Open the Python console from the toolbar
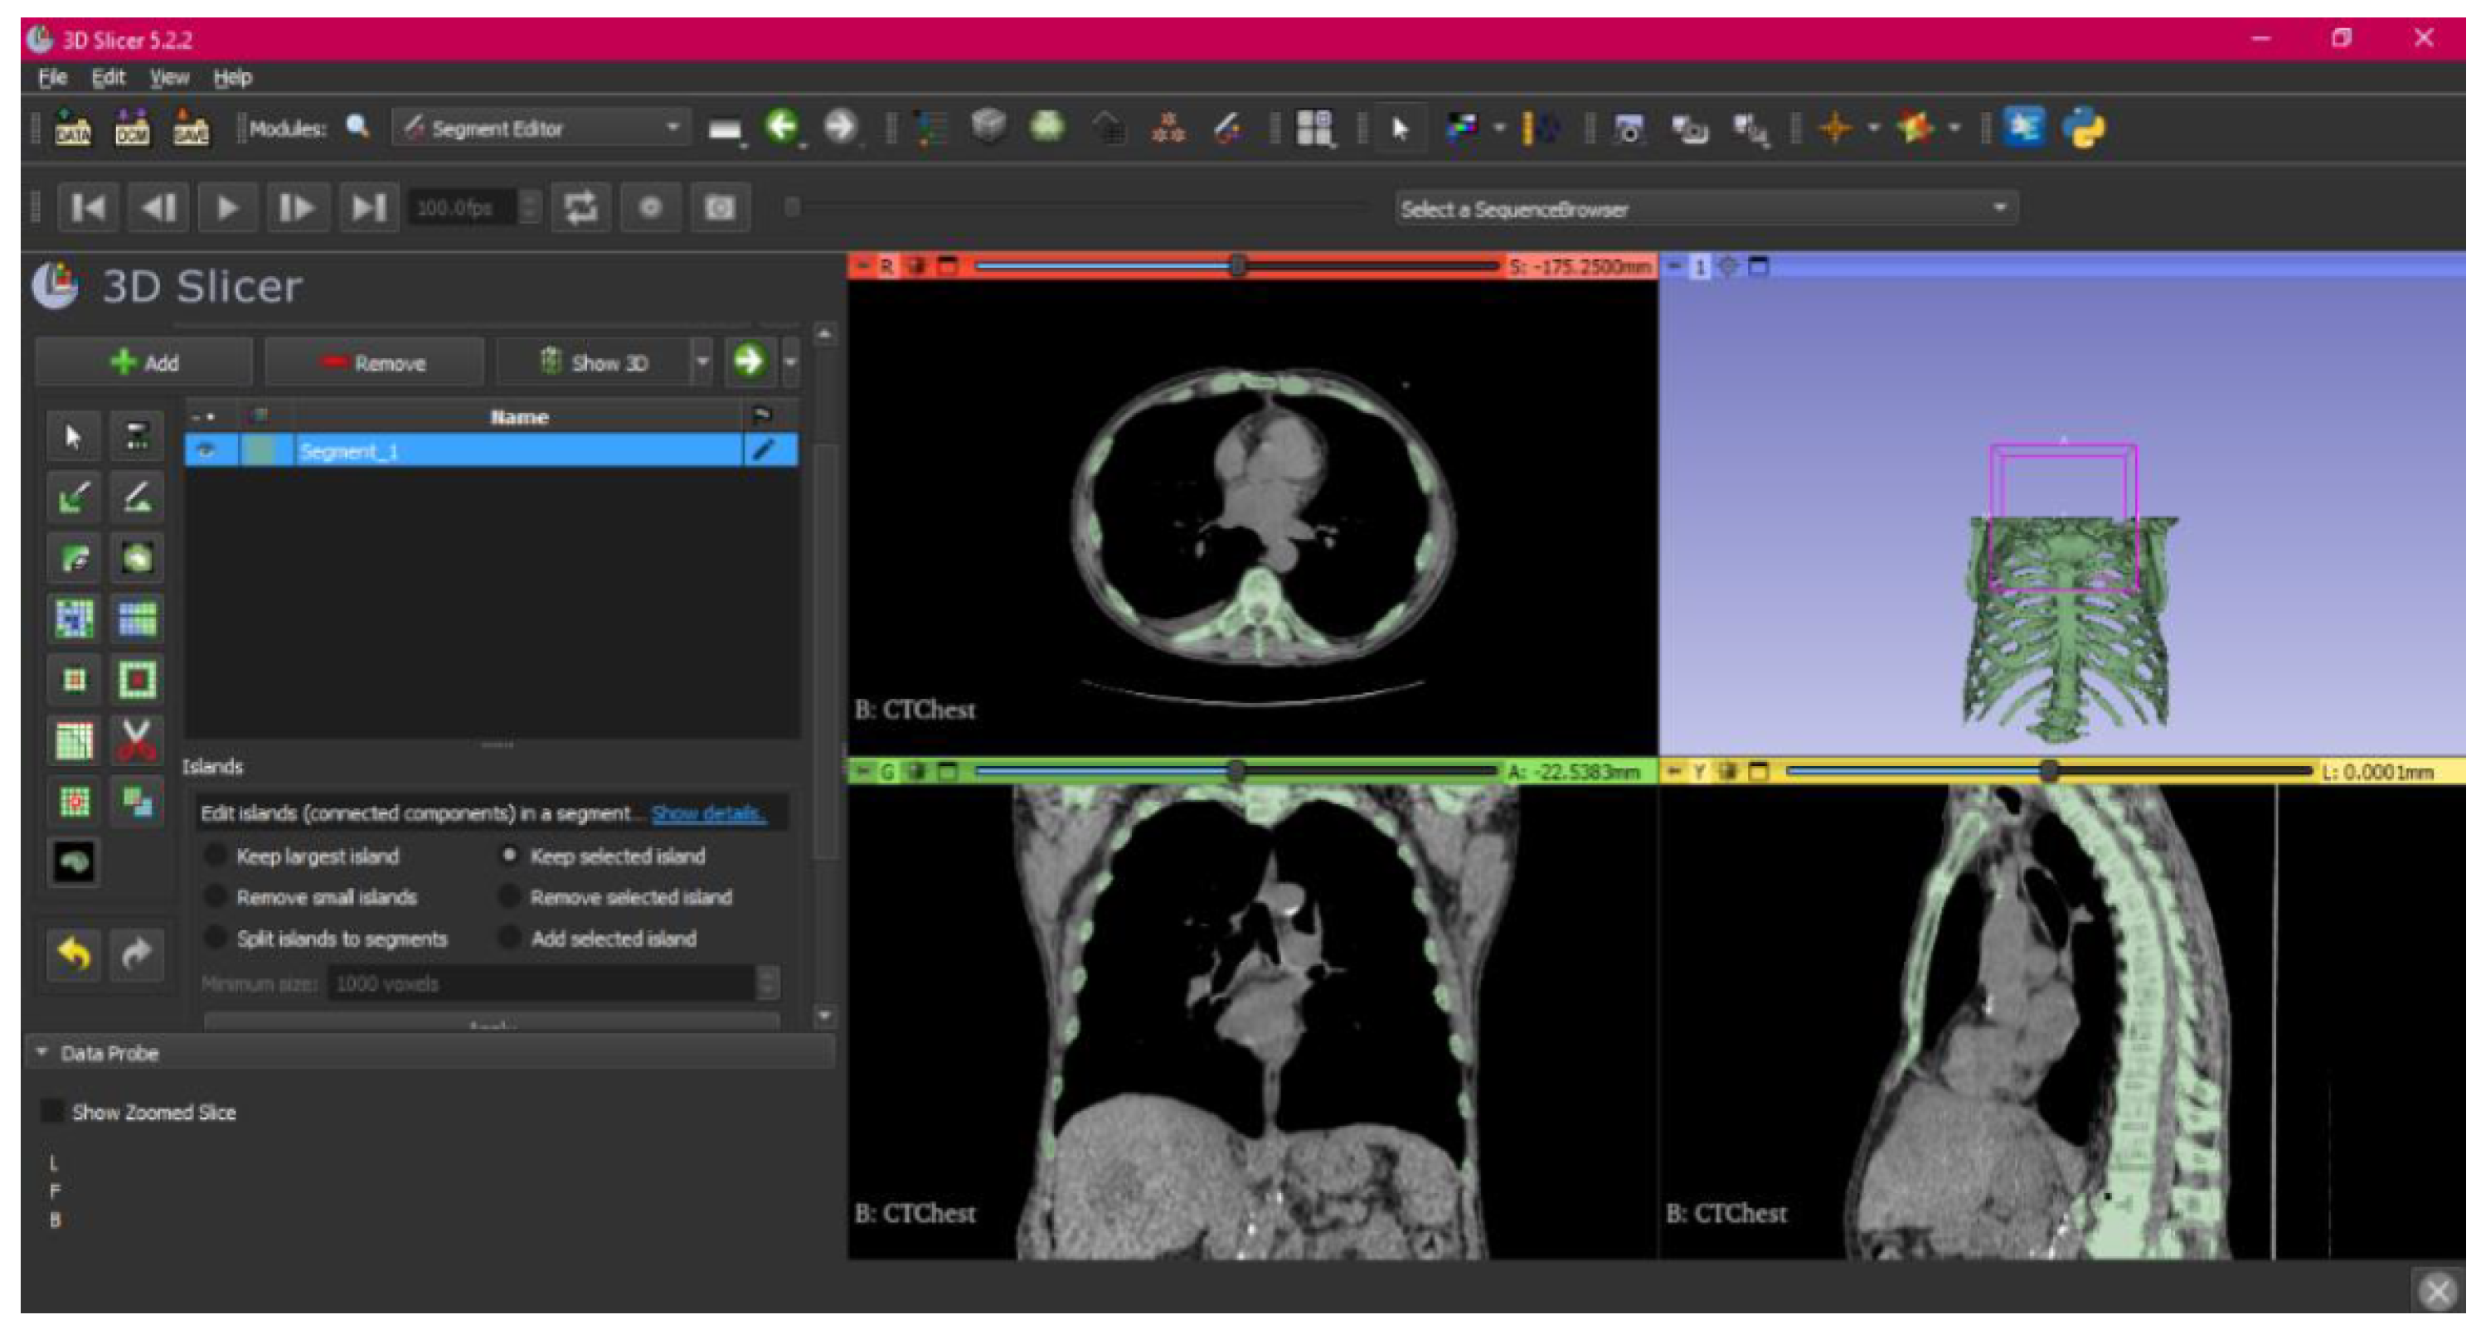2486x1339 pixels. point(2085,128)
